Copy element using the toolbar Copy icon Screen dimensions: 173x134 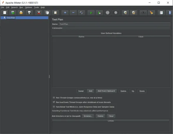click(47, 13)
